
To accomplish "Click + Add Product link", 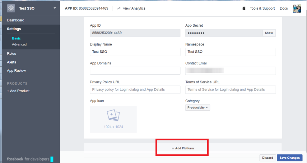I will coord(18,91).
